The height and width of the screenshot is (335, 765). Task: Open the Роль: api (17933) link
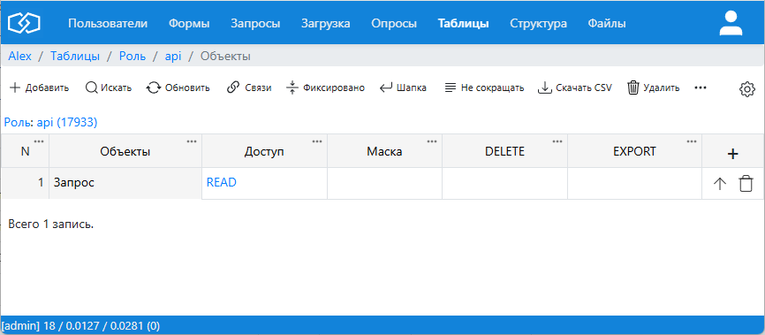click(x=50, y=122)
